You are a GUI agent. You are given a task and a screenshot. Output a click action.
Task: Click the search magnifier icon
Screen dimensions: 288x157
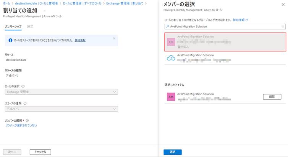coord(168,26)
